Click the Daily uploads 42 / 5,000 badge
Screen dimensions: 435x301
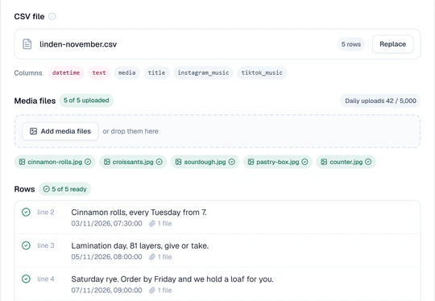coord(380,101)
